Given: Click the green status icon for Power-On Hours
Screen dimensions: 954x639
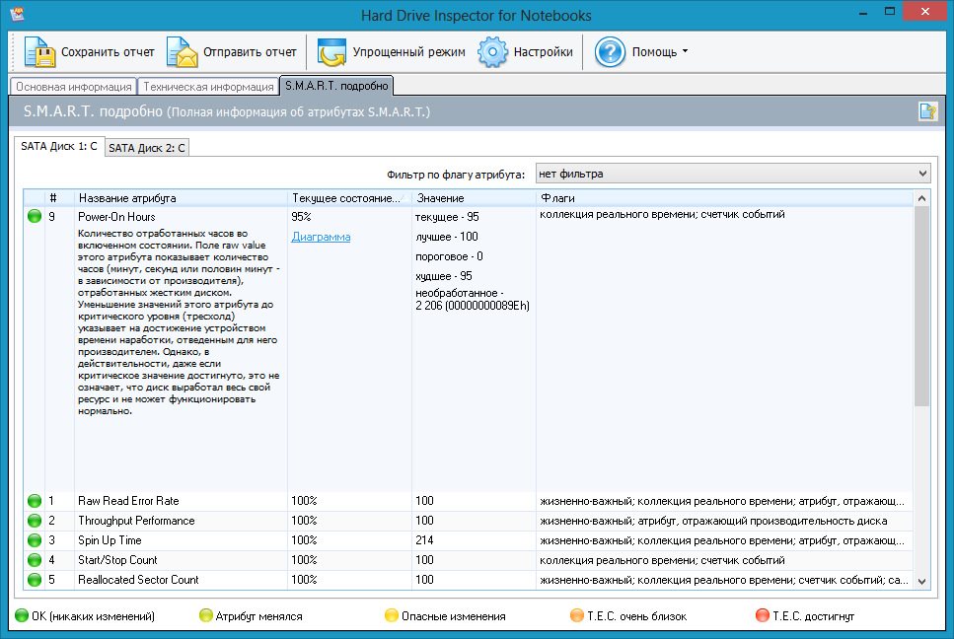Looking at the screenshot, I should click(x=35, y=216).
